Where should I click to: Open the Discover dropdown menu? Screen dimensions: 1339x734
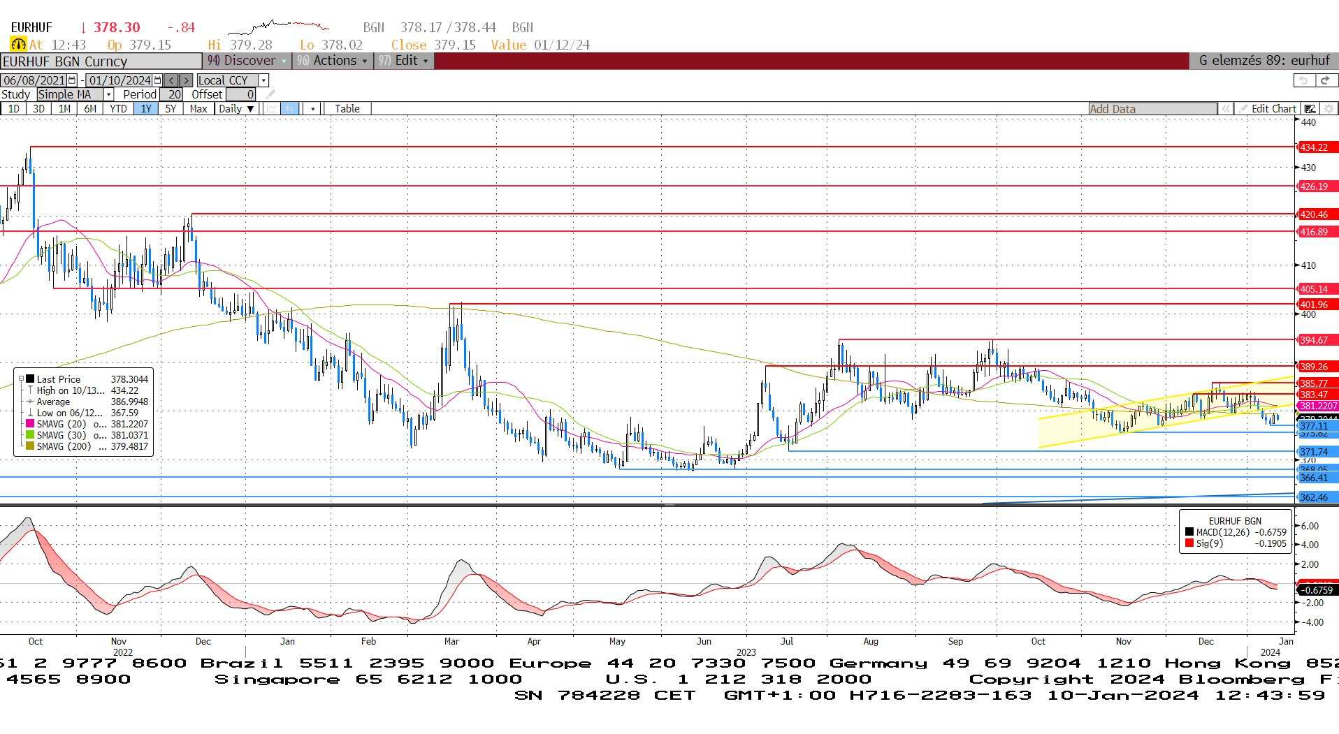pos(247,61)
